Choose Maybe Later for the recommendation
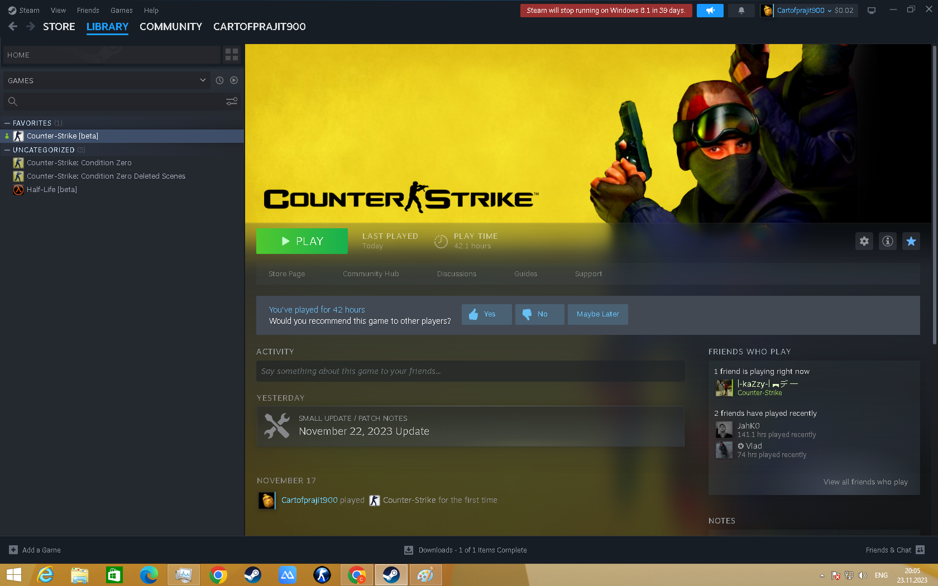This screenshot has width=938, height=586. click(x=597, y=314)
